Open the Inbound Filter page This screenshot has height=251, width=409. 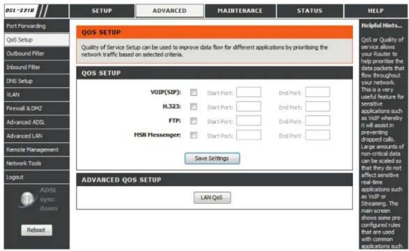[x=37, y=67]
